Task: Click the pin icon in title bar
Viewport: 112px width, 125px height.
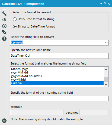Action: [x=105, y=4]
